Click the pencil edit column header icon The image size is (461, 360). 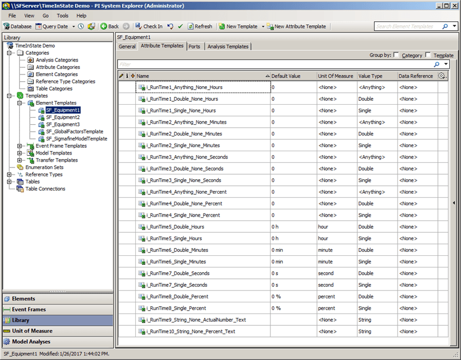click(x=120, y=76)
